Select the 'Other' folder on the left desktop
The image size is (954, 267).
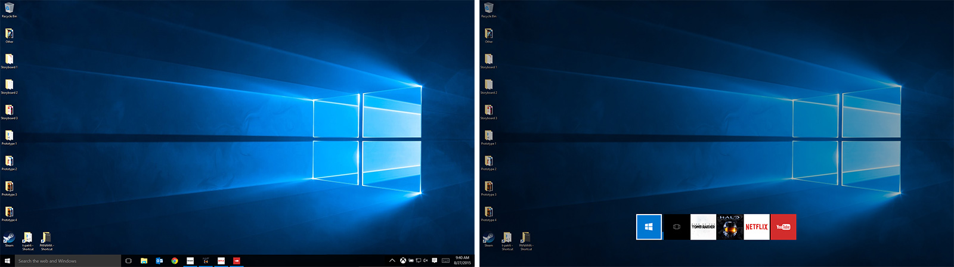click(x=9, y=36)
